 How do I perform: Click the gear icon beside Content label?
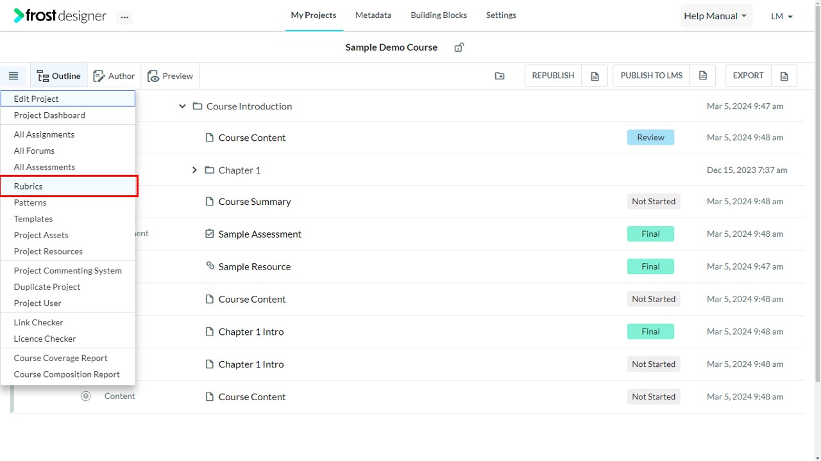point(85,396)
